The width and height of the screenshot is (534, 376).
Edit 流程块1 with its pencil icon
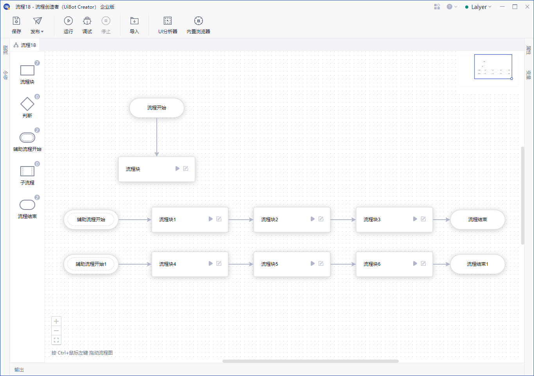point(219,219)
